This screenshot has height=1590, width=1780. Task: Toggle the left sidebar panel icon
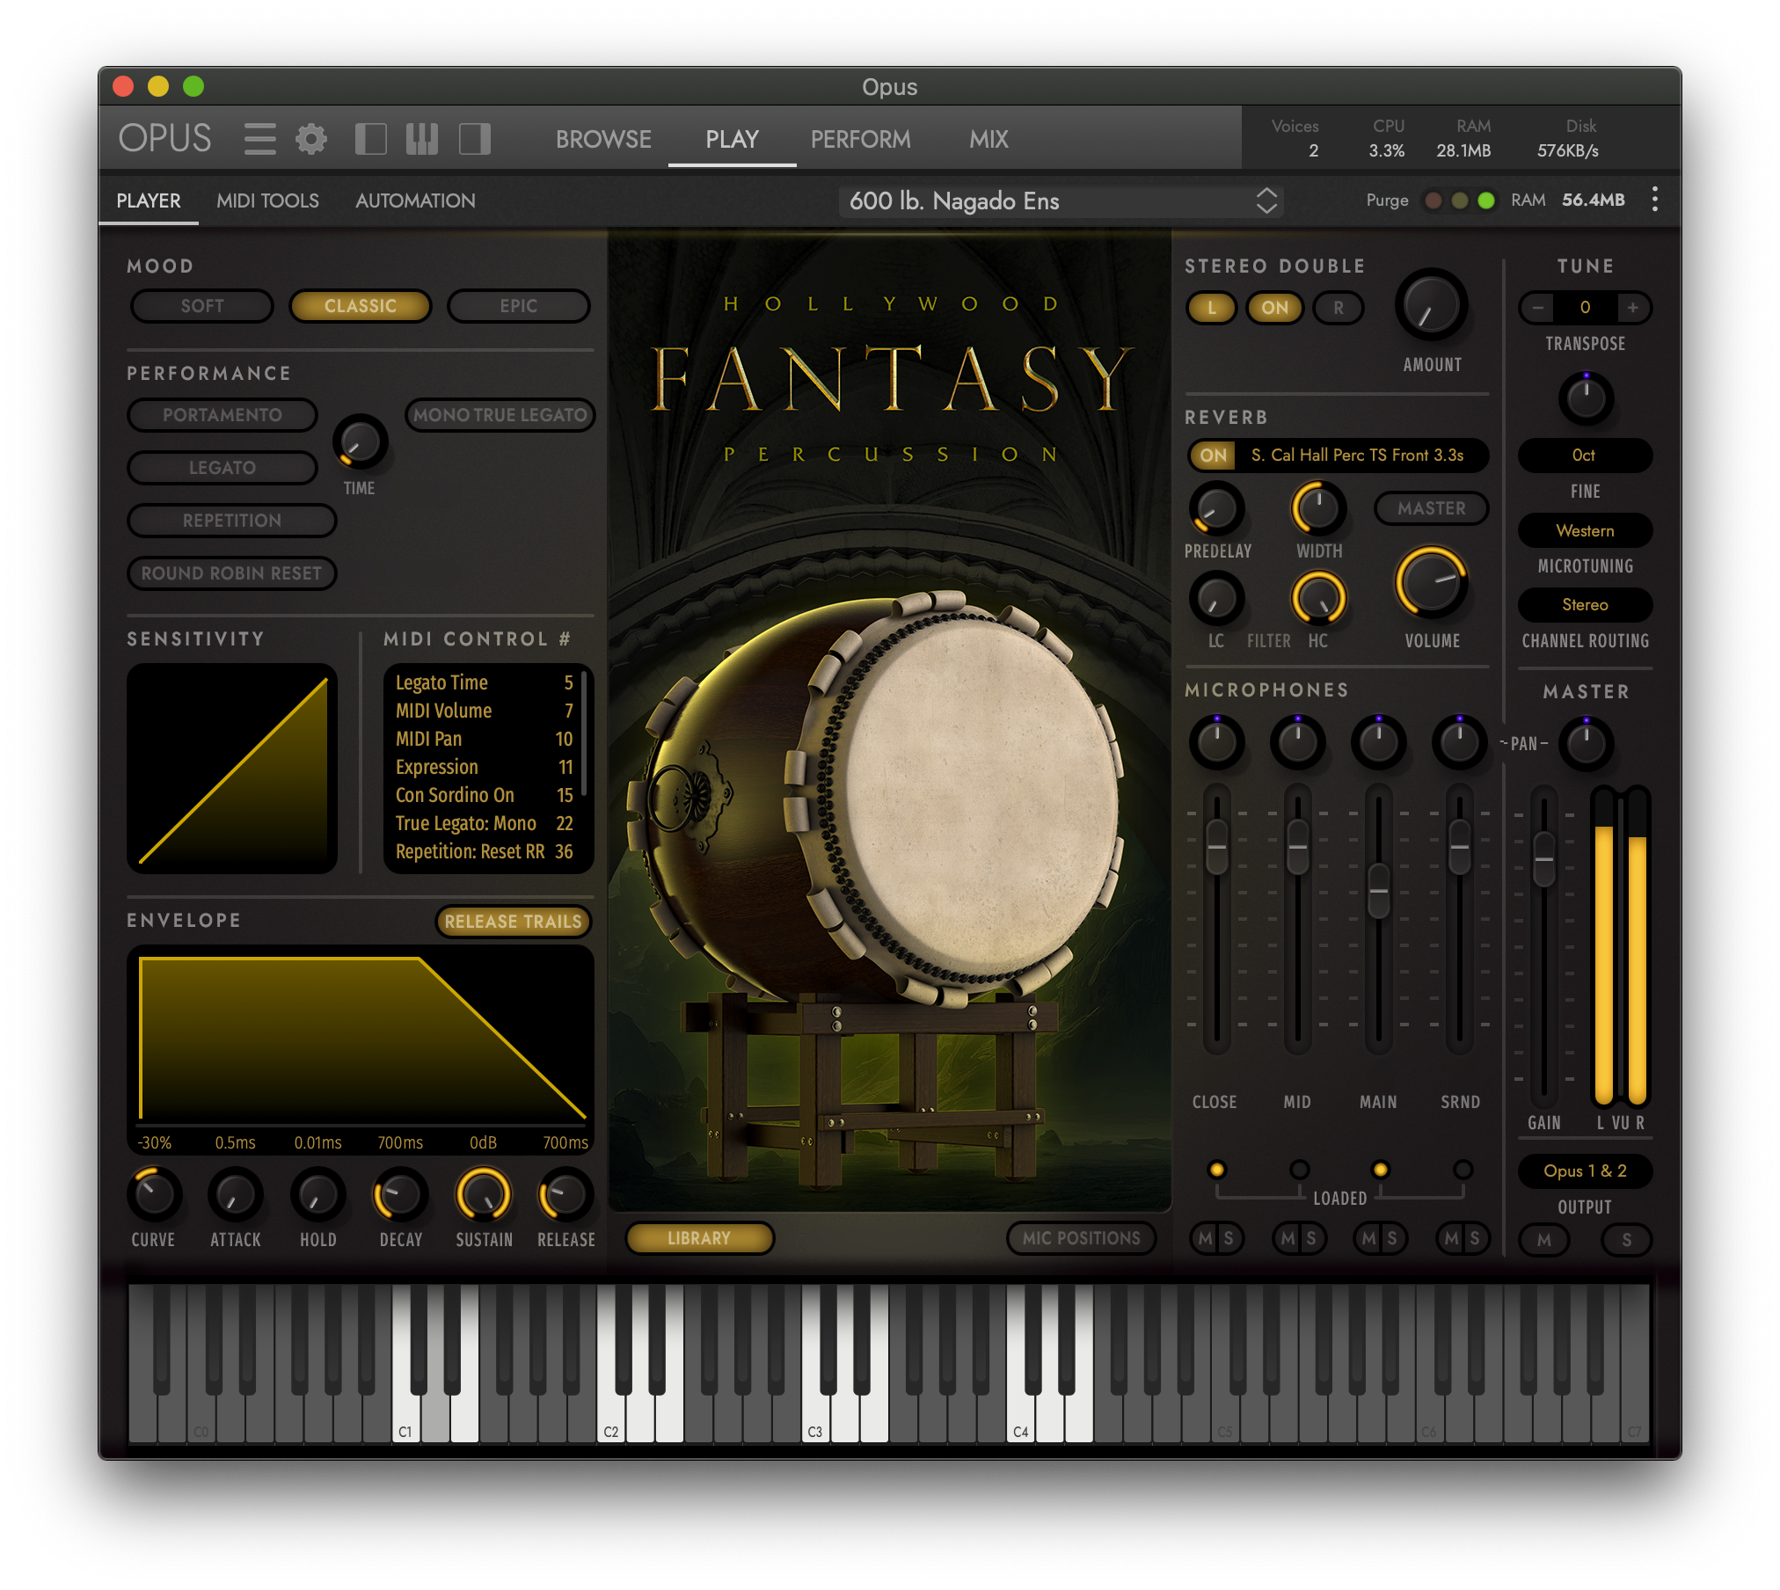tap(370, 139)
